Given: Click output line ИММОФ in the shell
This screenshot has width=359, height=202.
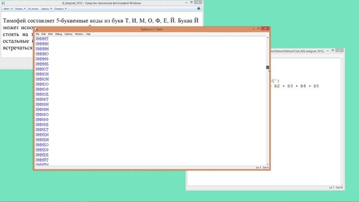Looking at the screenshot, I should [42, 89].
